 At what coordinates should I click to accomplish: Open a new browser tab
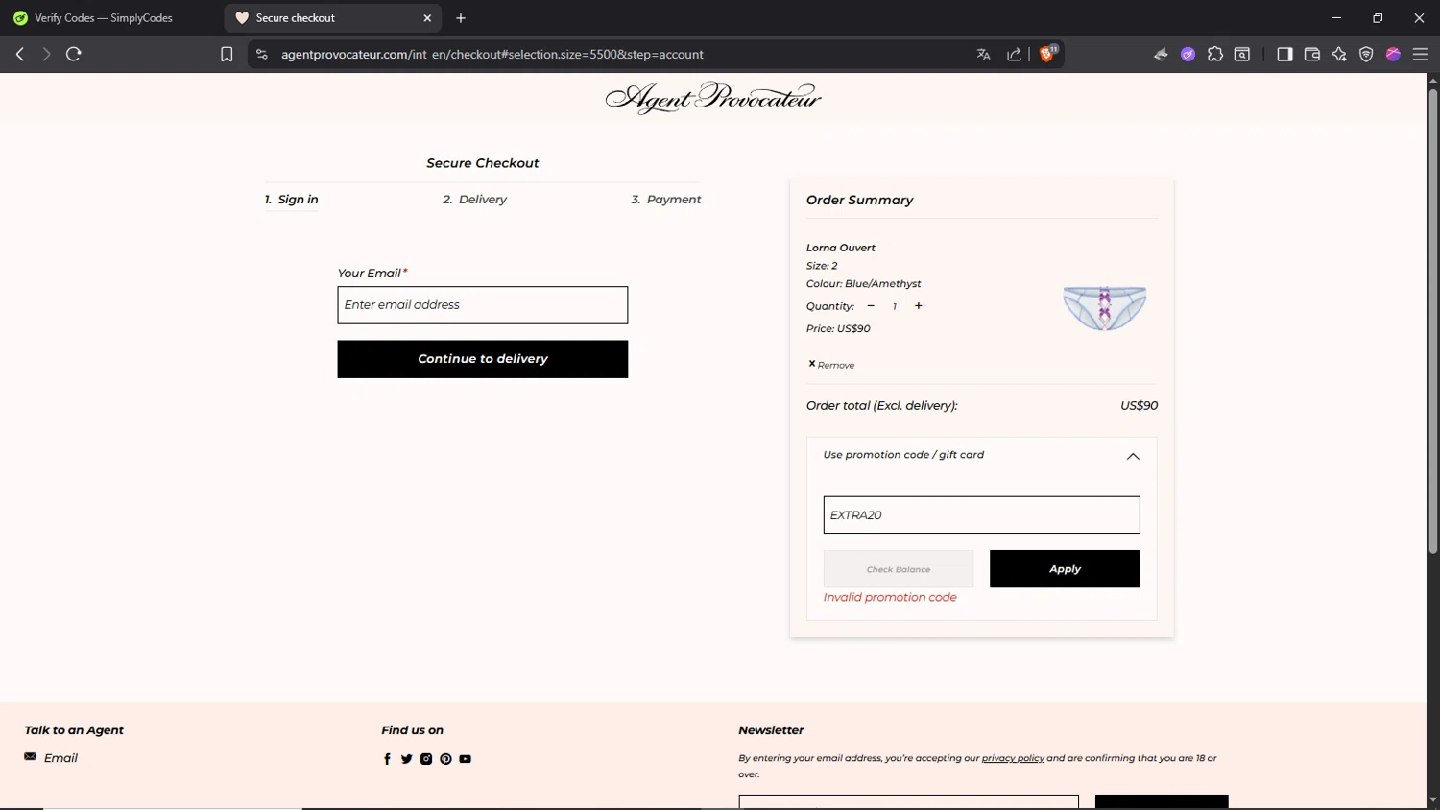coord(461,18)
